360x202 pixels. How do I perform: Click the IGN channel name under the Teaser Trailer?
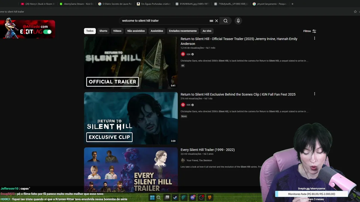(188, 54)
